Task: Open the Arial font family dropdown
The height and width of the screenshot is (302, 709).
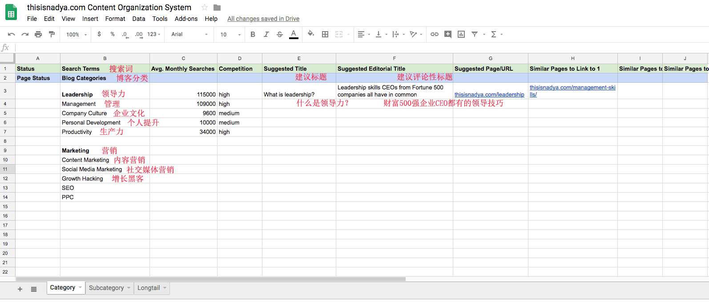Action: [189, 34]
